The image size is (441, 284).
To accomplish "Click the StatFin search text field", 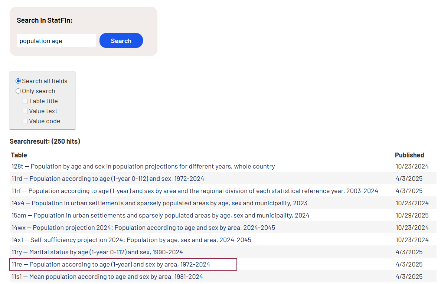I will click(x=56, y=41).
